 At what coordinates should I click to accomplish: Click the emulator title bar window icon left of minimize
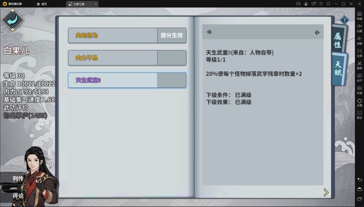point(329,4)
